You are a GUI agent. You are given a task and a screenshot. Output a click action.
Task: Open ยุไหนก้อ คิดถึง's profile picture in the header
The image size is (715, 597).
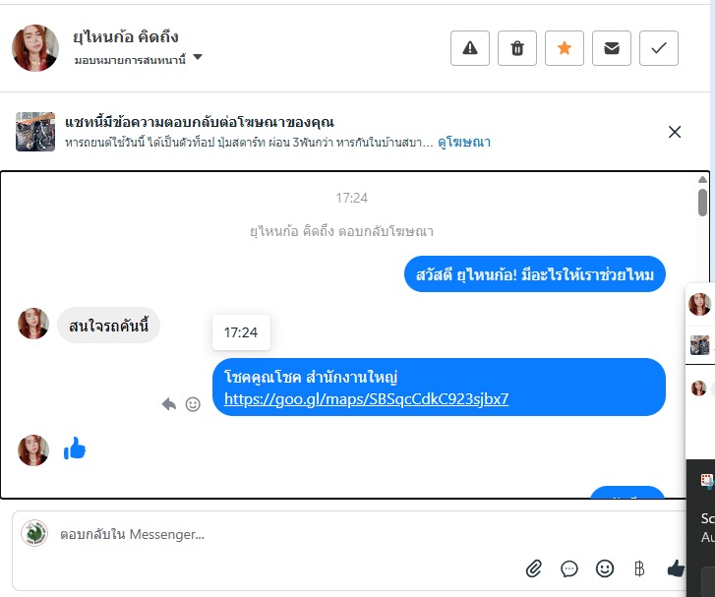(x=35, y=48)
